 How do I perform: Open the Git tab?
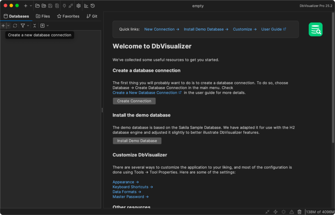tap(92, 16)
